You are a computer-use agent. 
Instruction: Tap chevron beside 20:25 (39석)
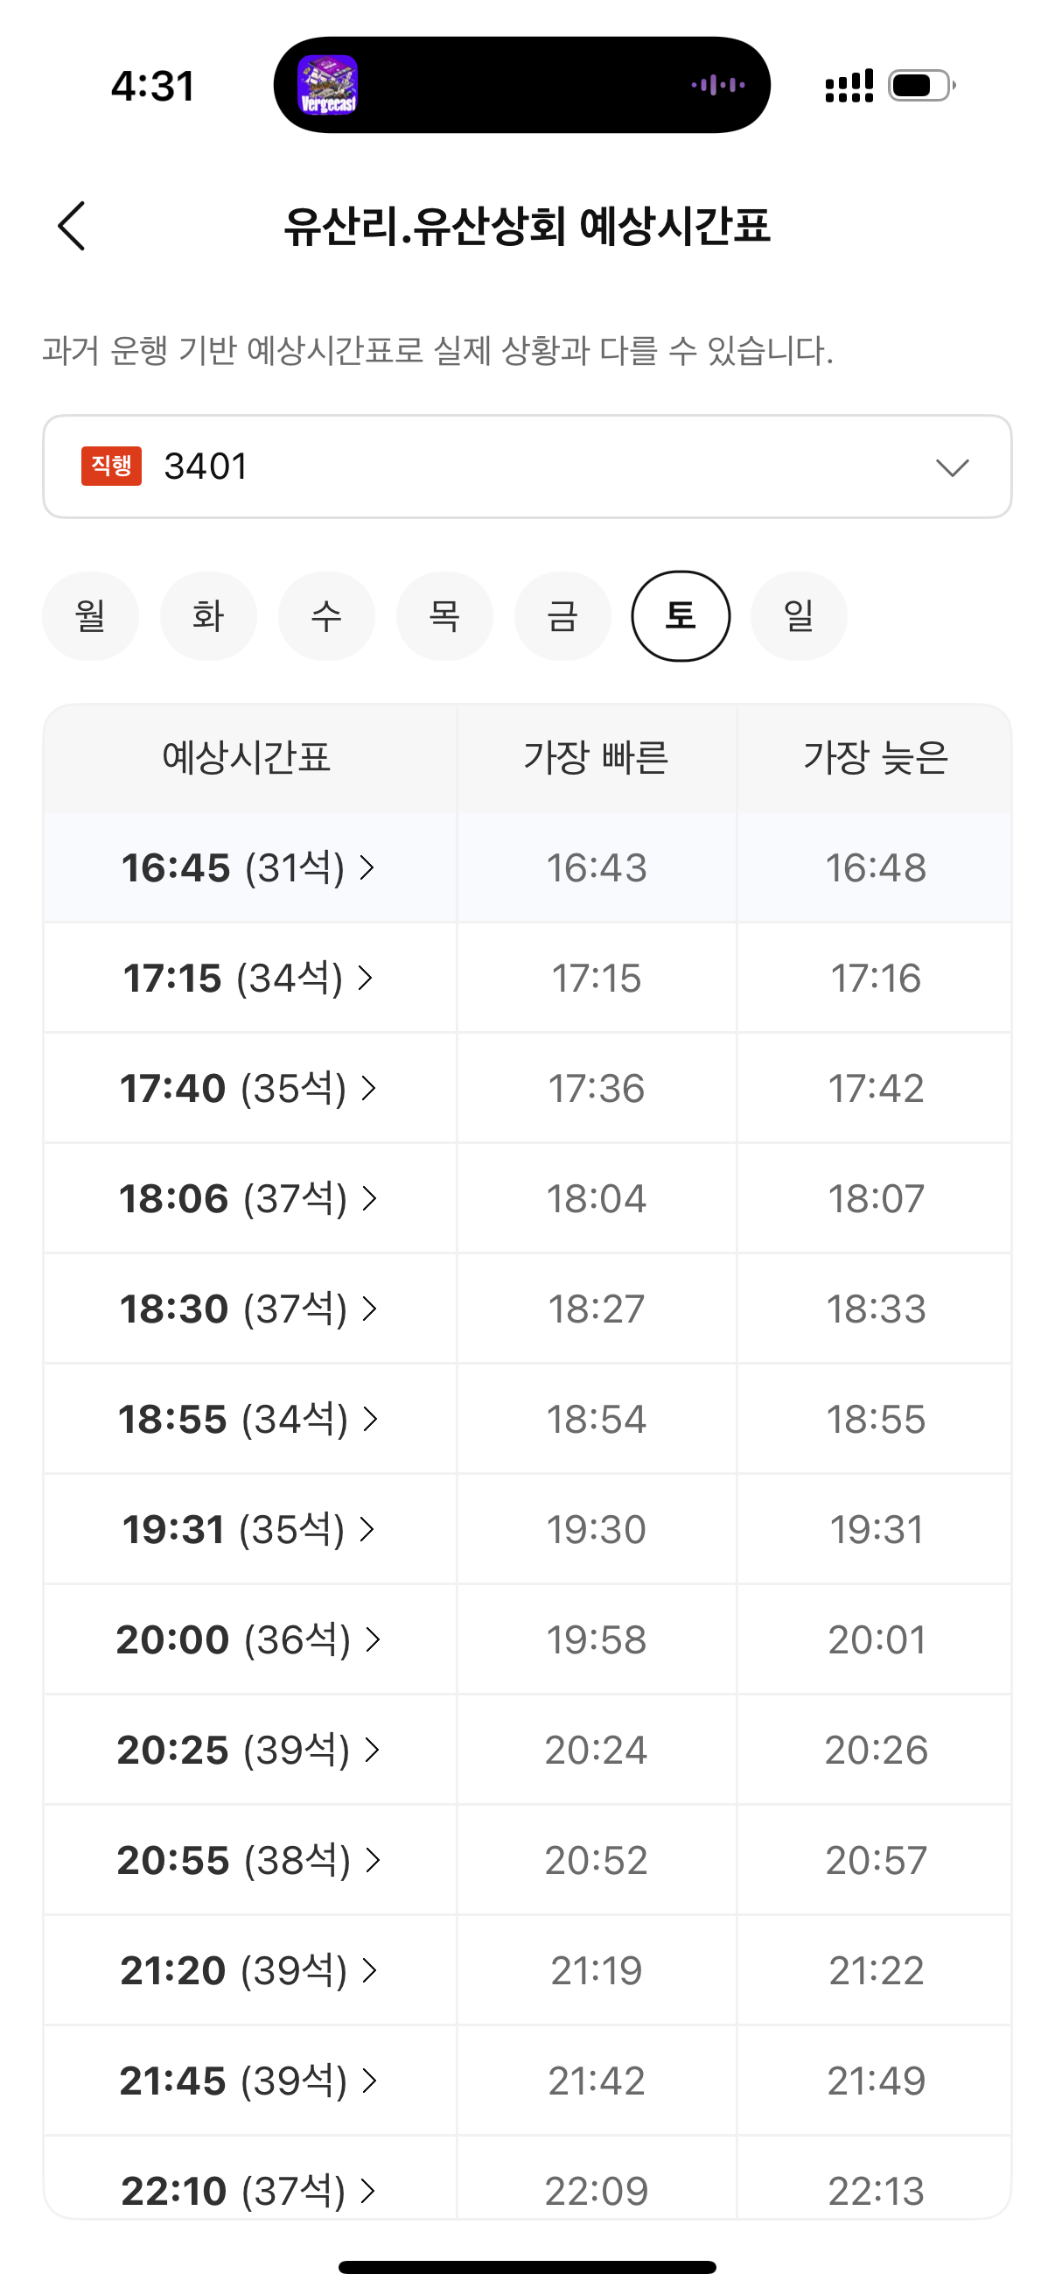pos(373,1750)
